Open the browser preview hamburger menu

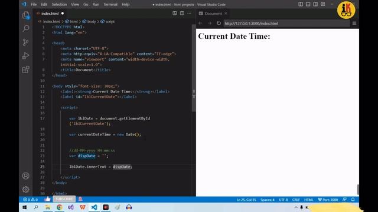354,24
